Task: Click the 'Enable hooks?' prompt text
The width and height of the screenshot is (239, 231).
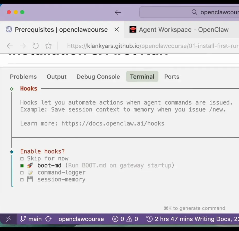Action: [42, 151]
